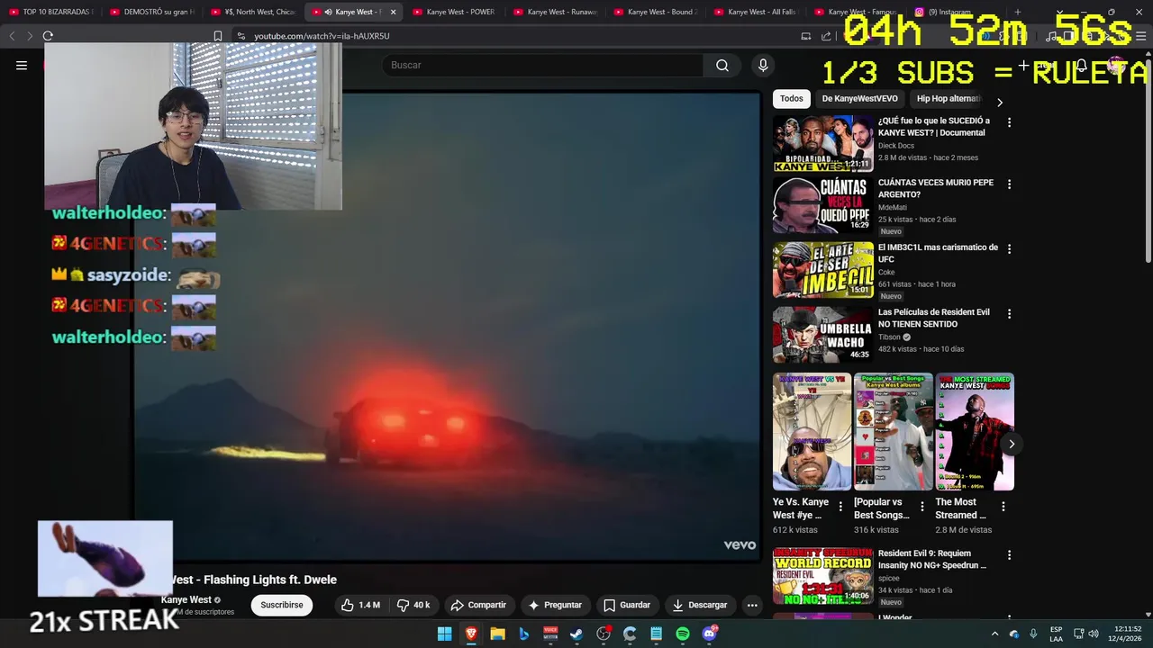Image resolution: width=1153 pixels, height=648 pixels.
Task: Subscribe with the Suscribirse button
Action: tap(282, 605)
